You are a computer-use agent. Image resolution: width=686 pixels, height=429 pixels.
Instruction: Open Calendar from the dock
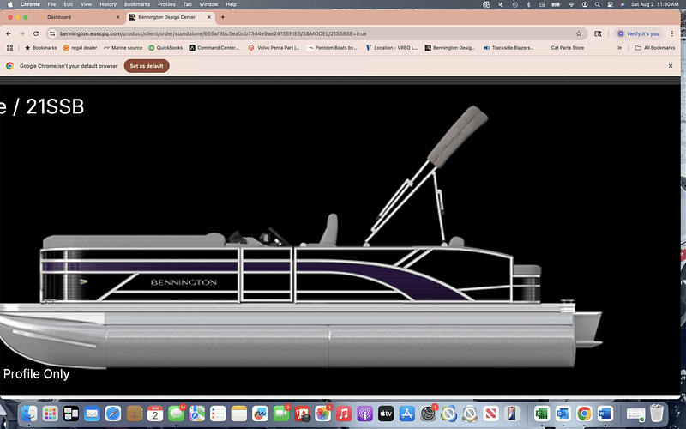tap(155, 414)
